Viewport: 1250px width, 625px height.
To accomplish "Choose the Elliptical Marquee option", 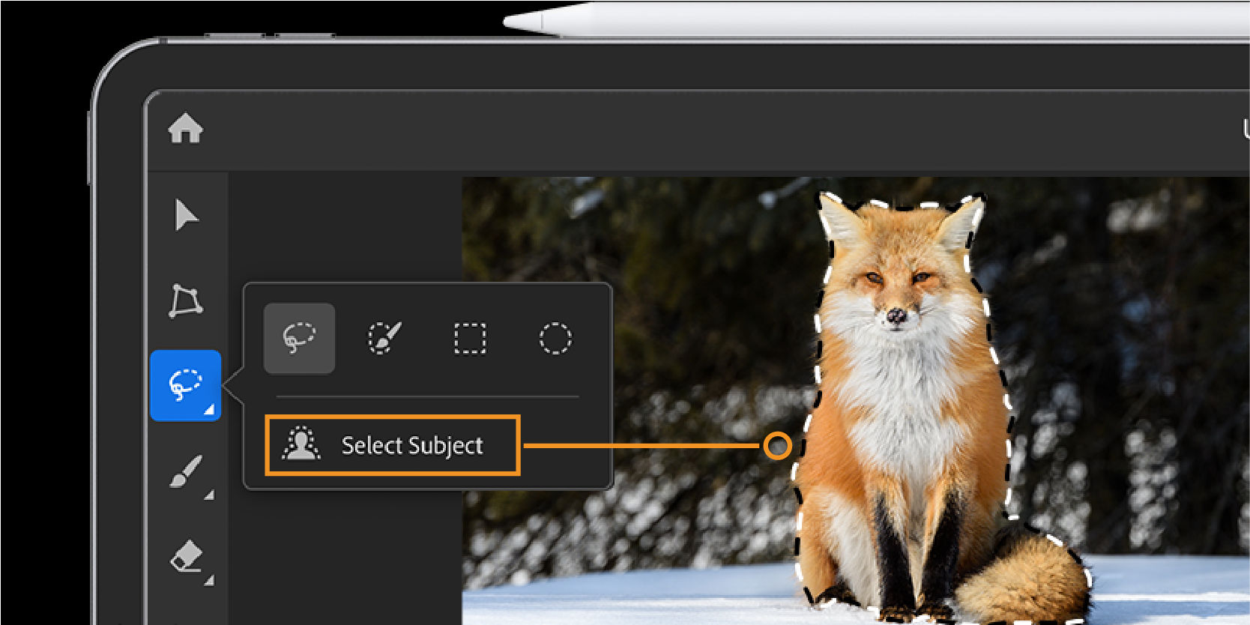I will pos(555,338).
